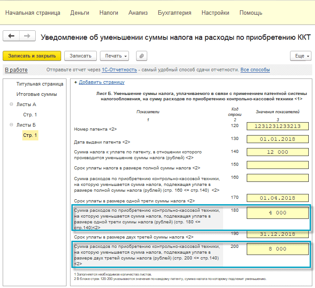The image size is (315, 288).
Task: Collapse the Листы А tree node
Action: (11, 104)
